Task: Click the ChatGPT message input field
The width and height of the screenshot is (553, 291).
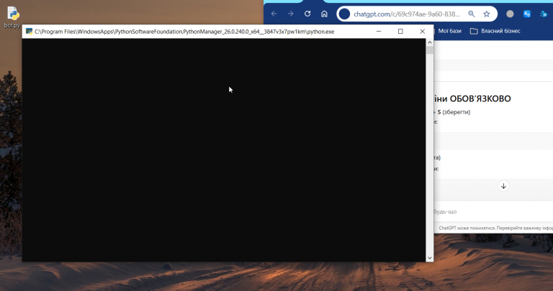Action: (x=493, y=211)
